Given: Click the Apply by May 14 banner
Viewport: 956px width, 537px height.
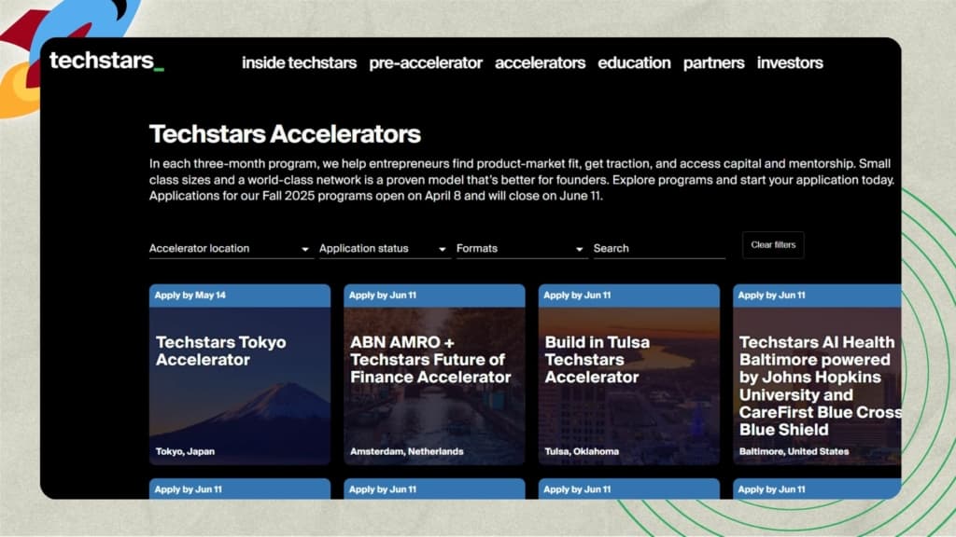Looking at the screenshot, I should (x=240, y=296).
